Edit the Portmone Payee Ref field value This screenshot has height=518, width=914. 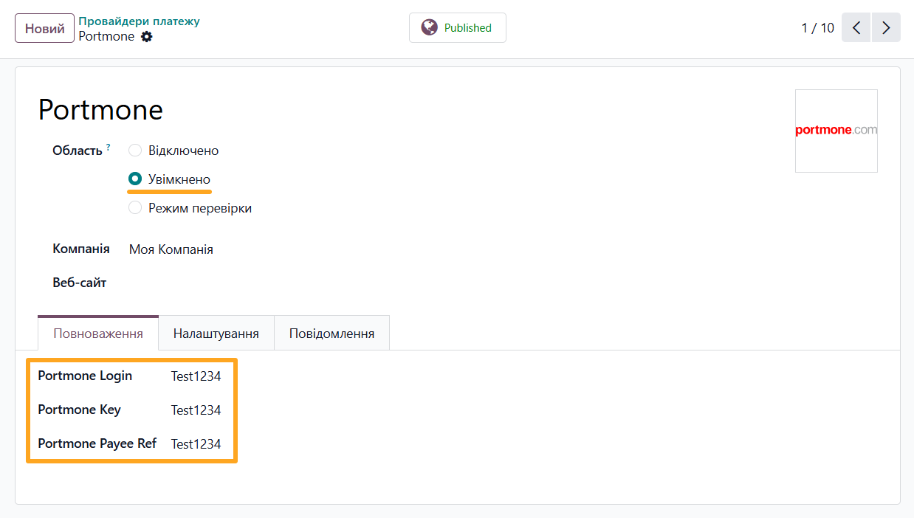(196, 444)
